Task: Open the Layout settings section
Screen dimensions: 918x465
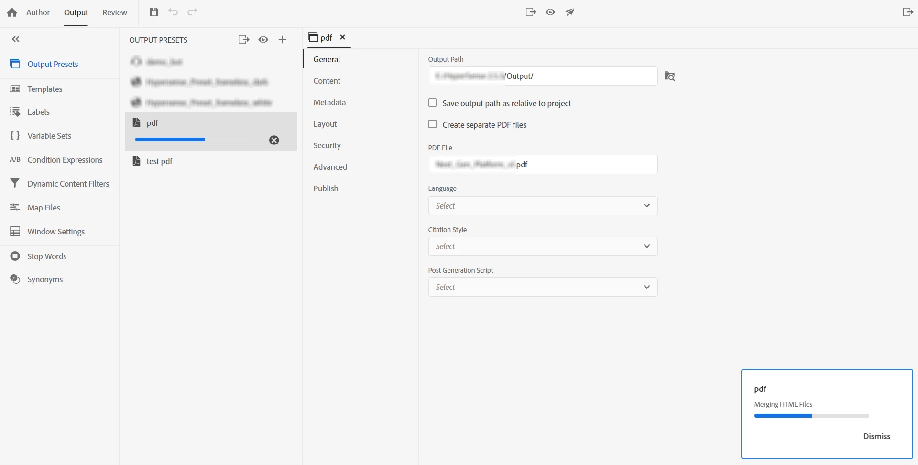Action: pos(325,124)
